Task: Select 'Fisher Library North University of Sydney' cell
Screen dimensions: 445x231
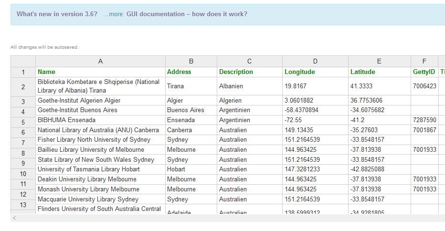Action: (100, 140)
